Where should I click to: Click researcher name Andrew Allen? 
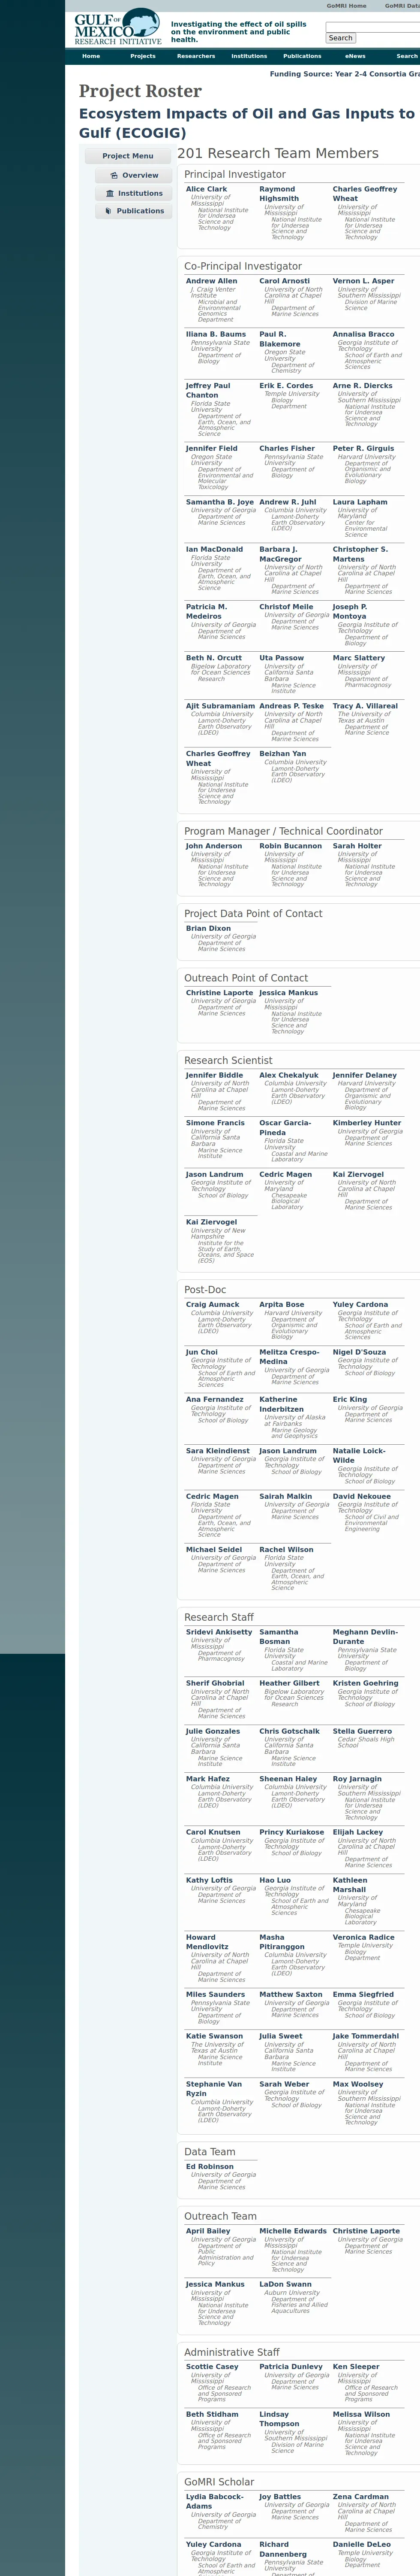pyautogui.click(x=211, y=281)
